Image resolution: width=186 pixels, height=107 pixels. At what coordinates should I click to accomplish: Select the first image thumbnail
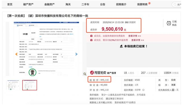coord(13,85)
